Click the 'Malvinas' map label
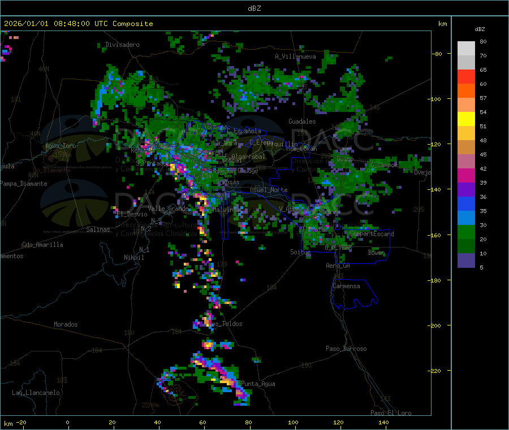Screen dimensions: 509x430 point(227,210)
